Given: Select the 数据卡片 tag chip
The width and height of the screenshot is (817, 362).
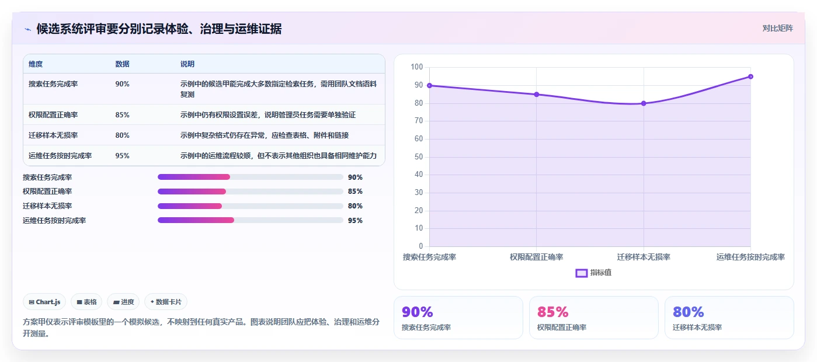Looking at the screenshot, I should click(166, 302).
